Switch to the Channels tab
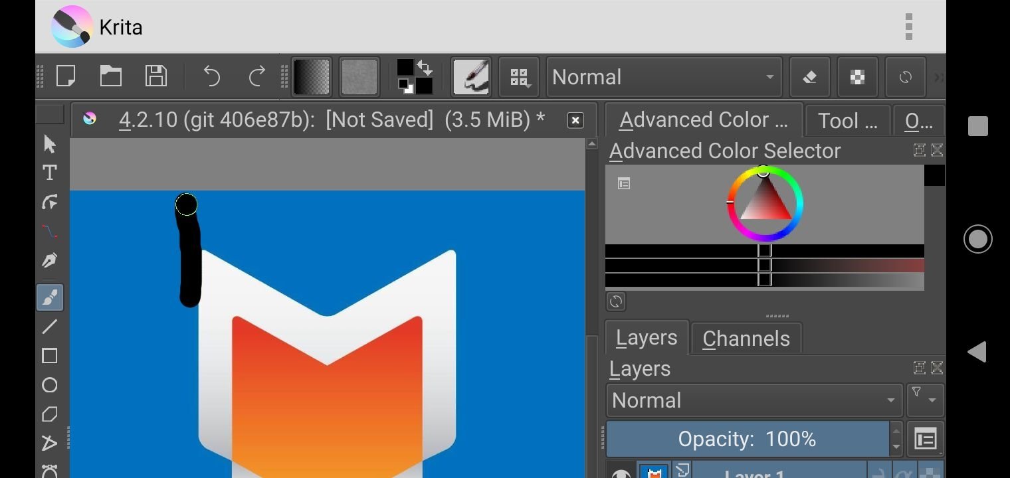Screen dimensions: 1010x478 (x=746, y=339)
